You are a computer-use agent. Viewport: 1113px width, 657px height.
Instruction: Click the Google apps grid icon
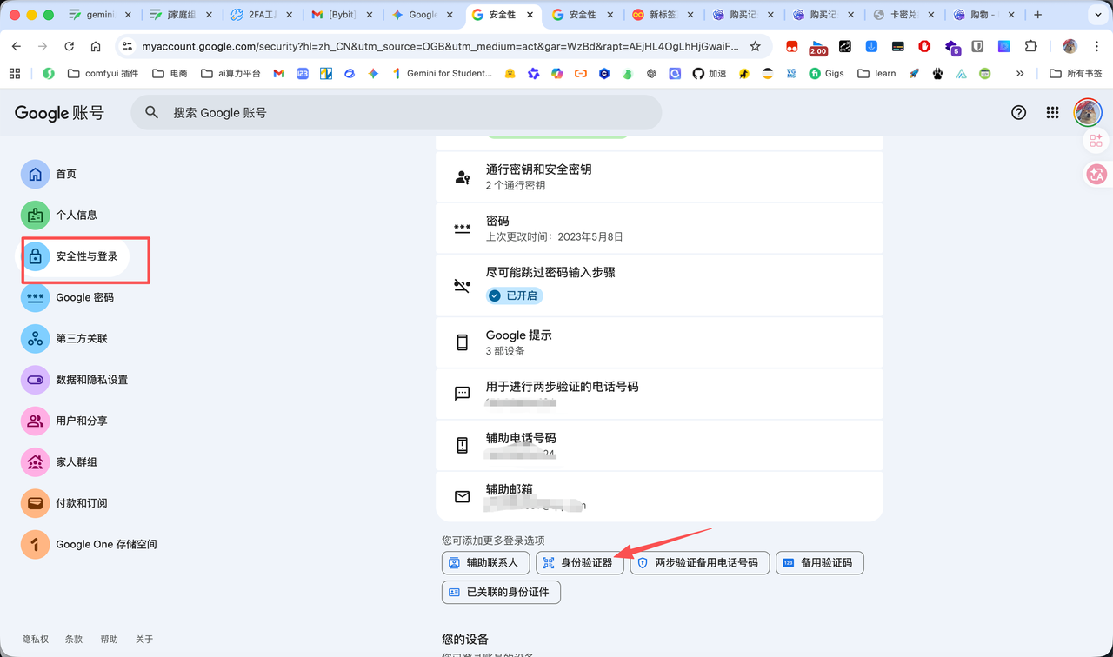(x=1052, y=113)
